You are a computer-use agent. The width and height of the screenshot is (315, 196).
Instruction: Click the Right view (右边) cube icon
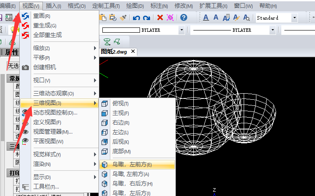(x=105, y=122)
